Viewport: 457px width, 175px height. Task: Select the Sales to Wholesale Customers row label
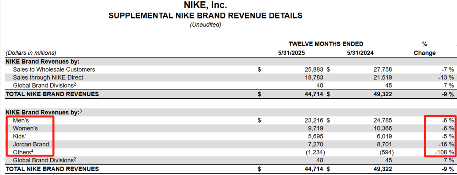click(54, 70)
